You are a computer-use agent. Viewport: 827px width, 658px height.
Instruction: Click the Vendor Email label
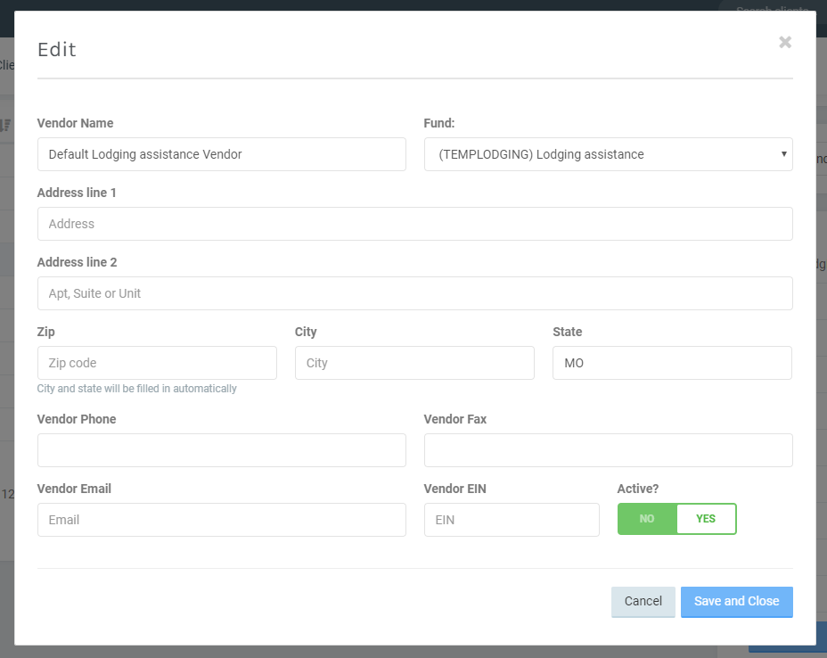coord(74,489)
